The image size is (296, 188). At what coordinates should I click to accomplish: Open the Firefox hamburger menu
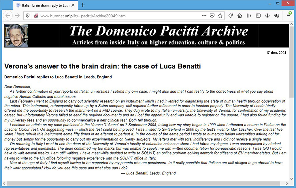pyautogui.click(x=289, y=16)
